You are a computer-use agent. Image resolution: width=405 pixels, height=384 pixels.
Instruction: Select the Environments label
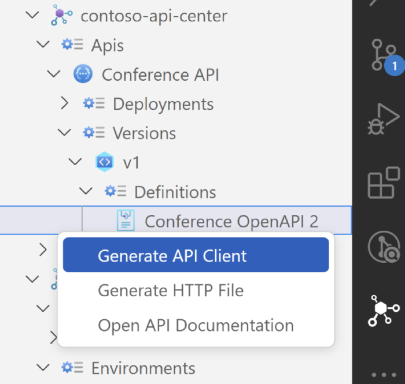pyautogui.click(x=143, y=368)
